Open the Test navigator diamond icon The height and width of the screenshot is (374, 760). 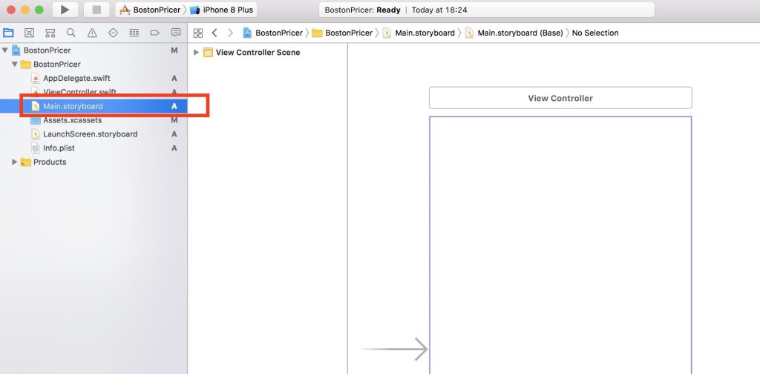(x=113, y=33)
